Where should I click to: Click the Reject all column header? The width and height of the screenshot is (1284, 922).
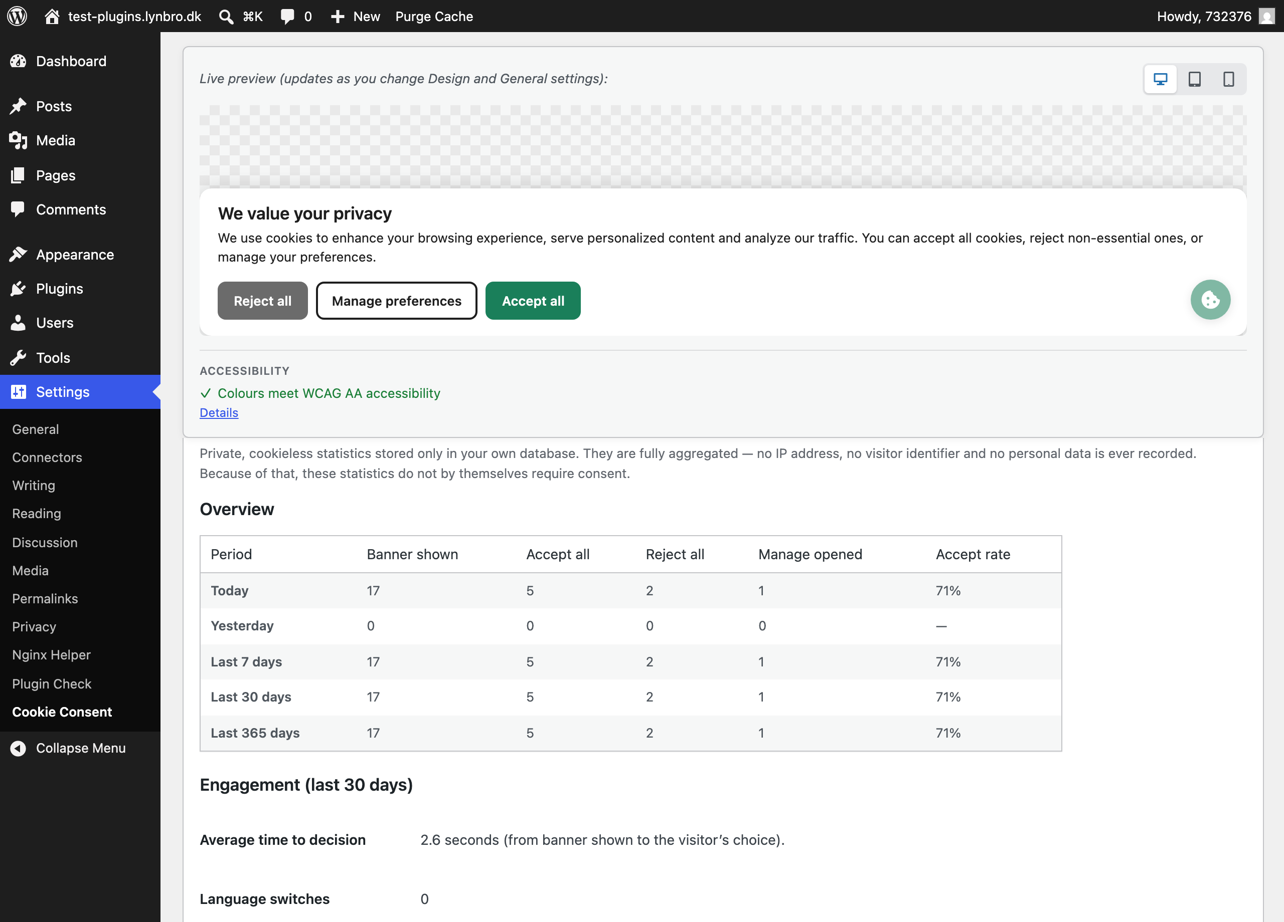(675, 554)
